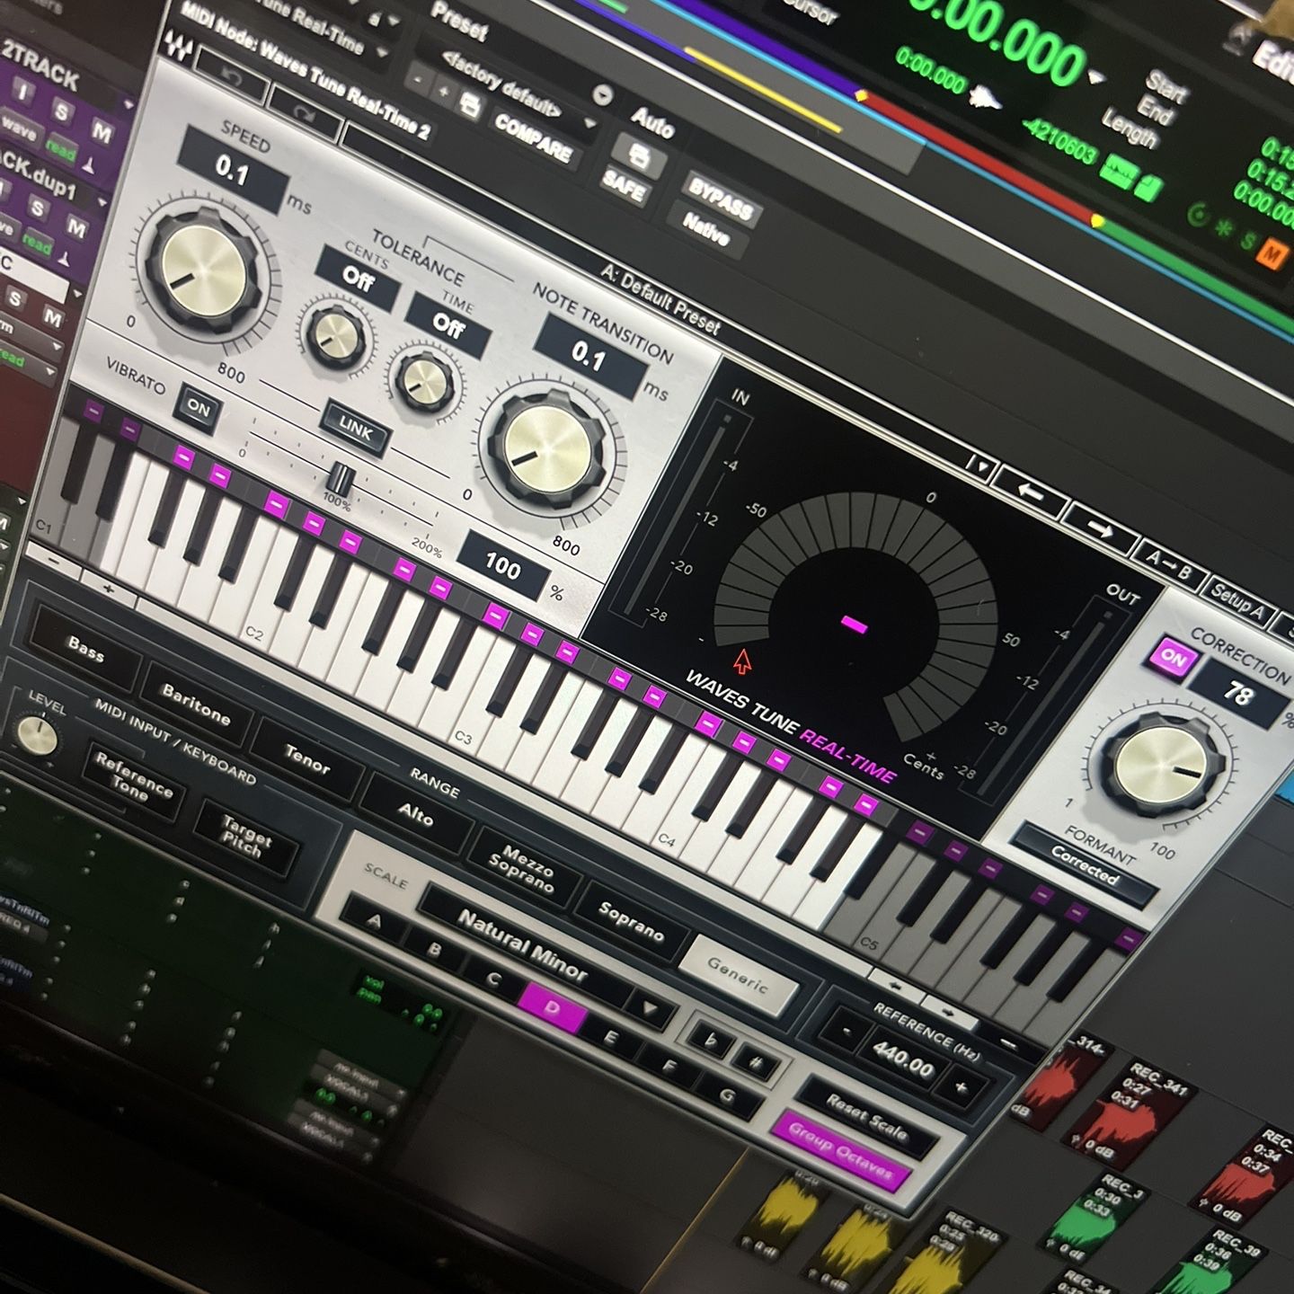
Task: Click the Speed 0.1 value field
Action: pos(233,168)
